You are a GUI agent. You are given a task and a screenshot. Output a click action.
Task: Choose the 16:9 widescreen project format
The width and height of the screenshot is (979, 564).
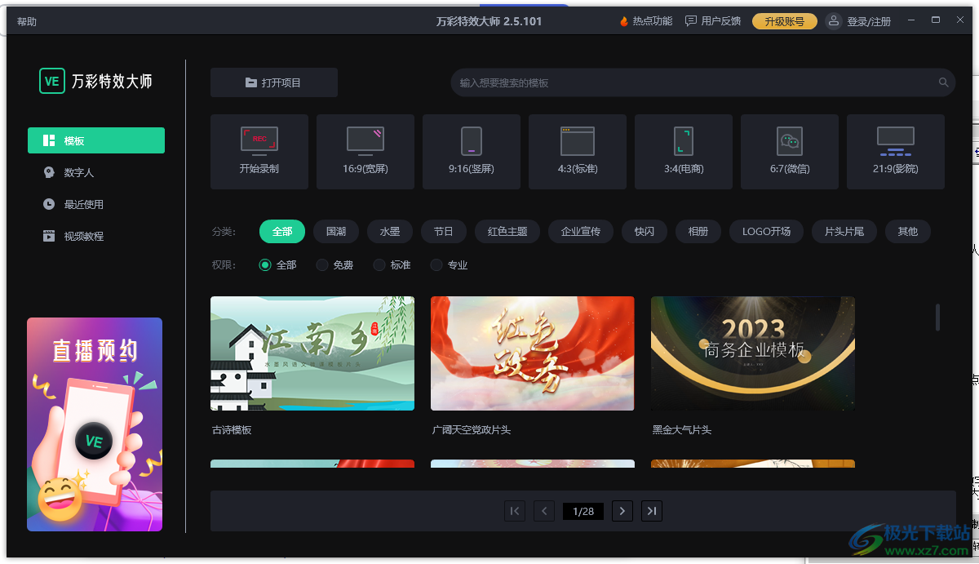pyautogui.click(x=365, y=151)
